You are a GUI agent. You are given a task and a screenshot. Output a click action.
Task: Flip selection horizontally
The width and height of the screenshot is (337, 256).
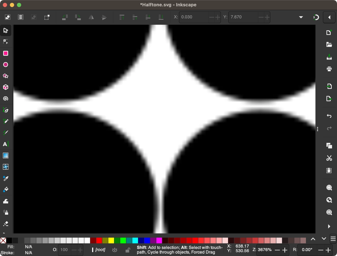[x=91, y=17]
